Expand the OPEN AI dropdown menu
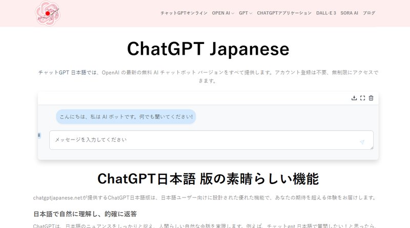Screen dimensions: 410x228 coord(223,13)
